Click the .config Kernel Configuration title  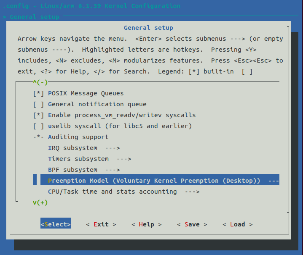(91, 6)
